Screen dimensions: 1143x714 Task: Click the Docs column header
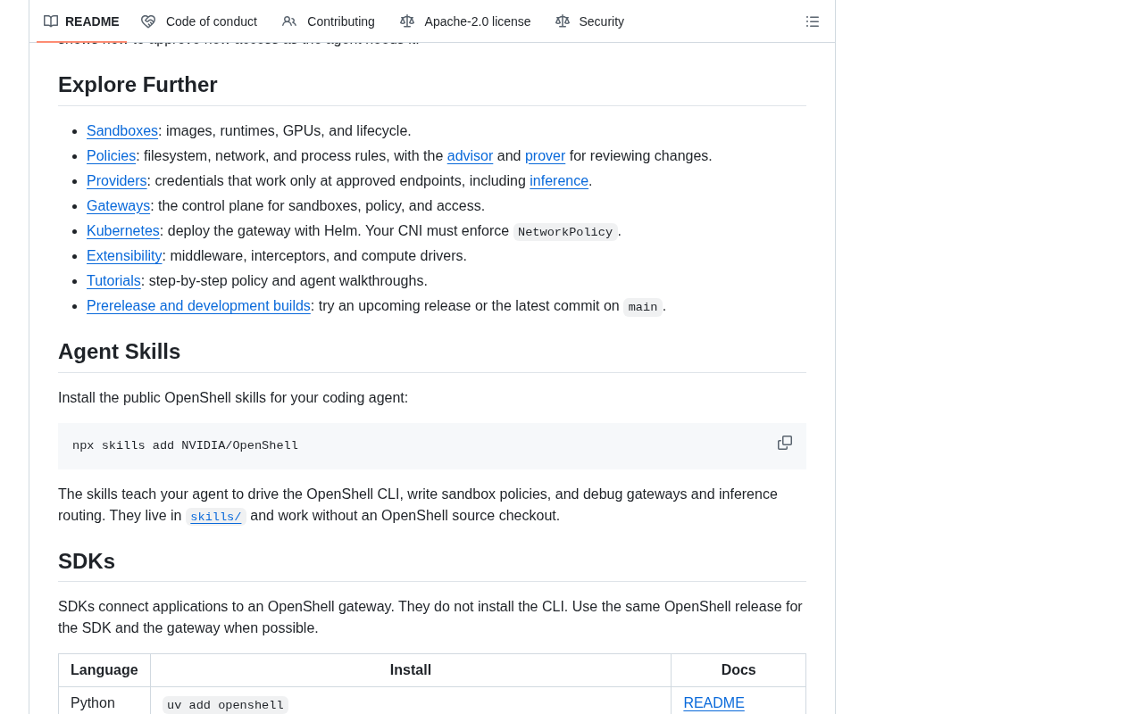[x=738, y=670]
